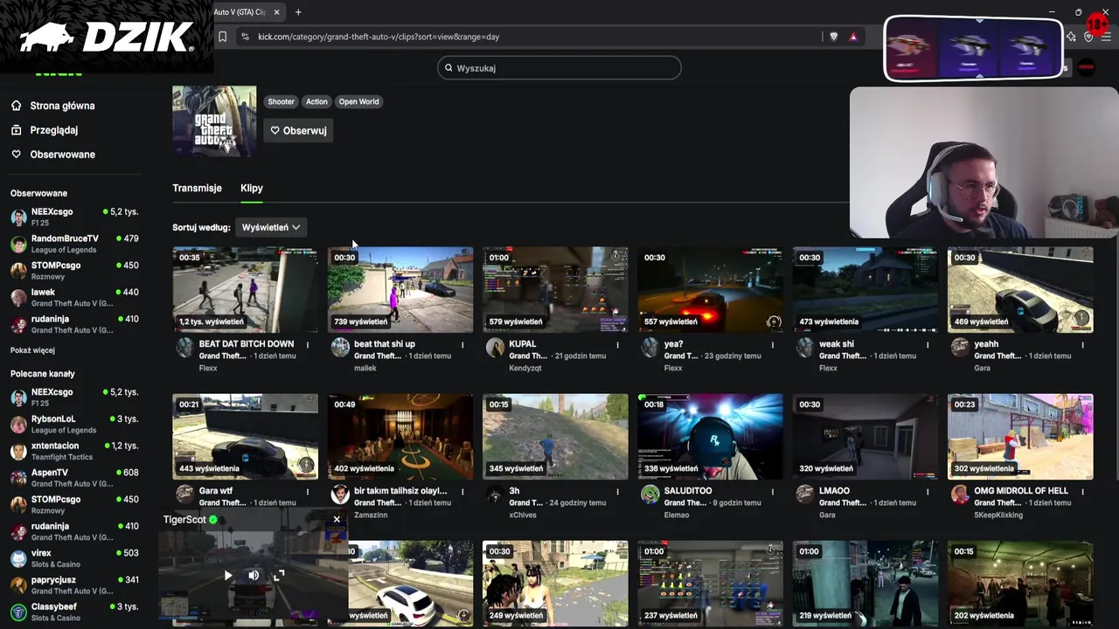
Task: Switch to the Klipy tab
Action: [252, 188]
